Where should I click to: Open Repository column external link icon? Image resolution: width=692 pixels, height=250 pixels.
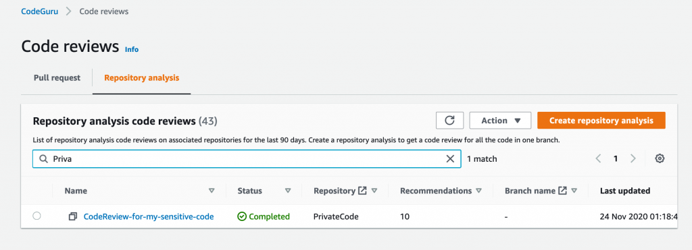(362, 191)
